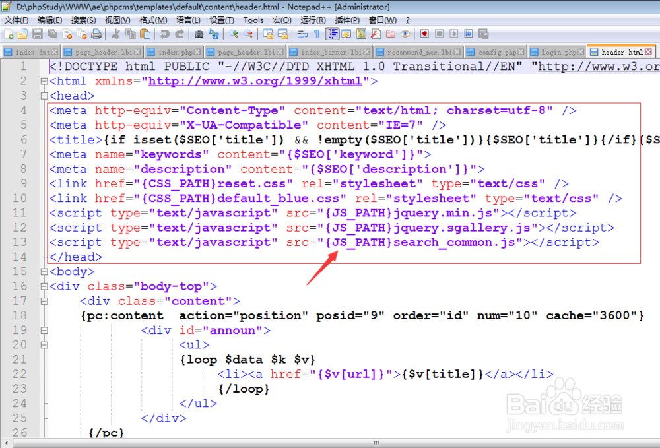The width and height of the screenshot is (660, 448).
Task: Open the 搜索(S) menu
Action: [83, 20]
